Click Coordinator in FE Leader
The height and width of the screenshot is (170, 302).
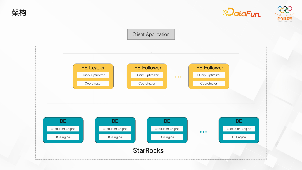point(93,83)
